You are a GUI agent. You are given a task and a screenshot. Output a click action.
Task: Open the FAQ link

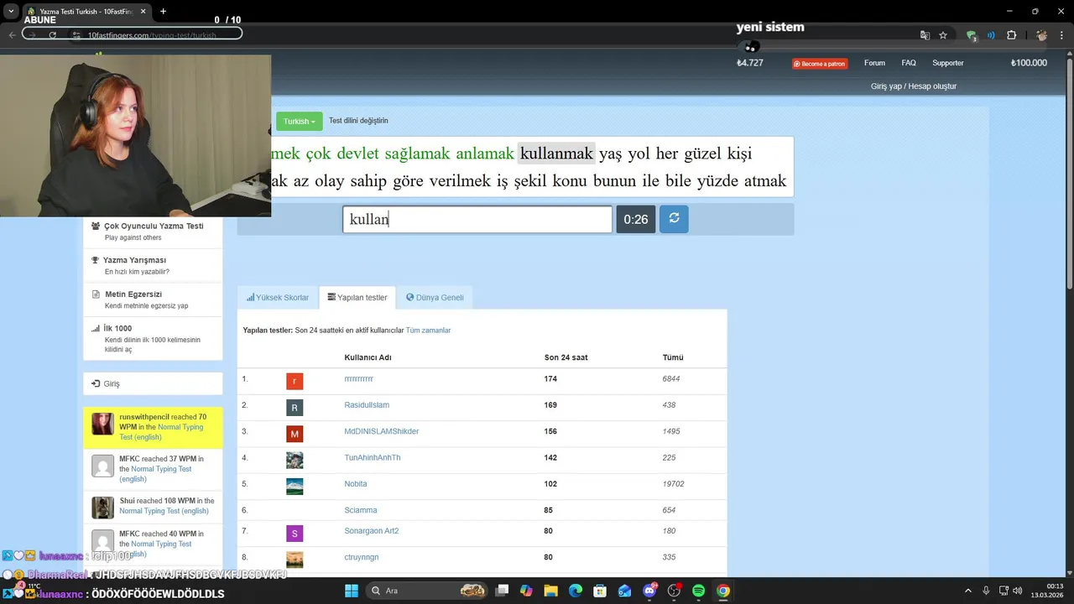tap(909, 63)
